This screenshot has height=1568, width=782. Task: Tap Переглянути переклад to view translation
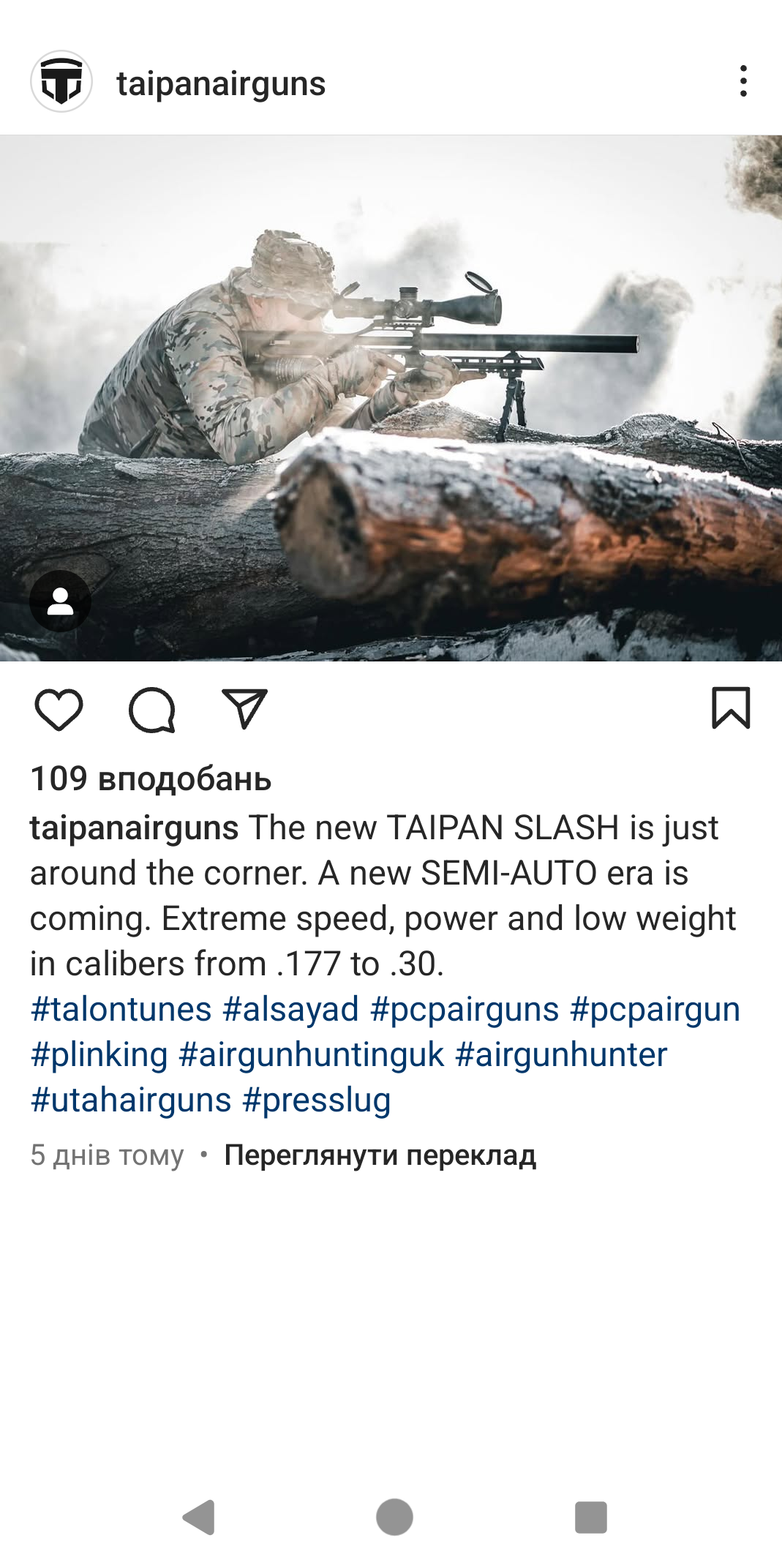click(x=380, y=1155)
